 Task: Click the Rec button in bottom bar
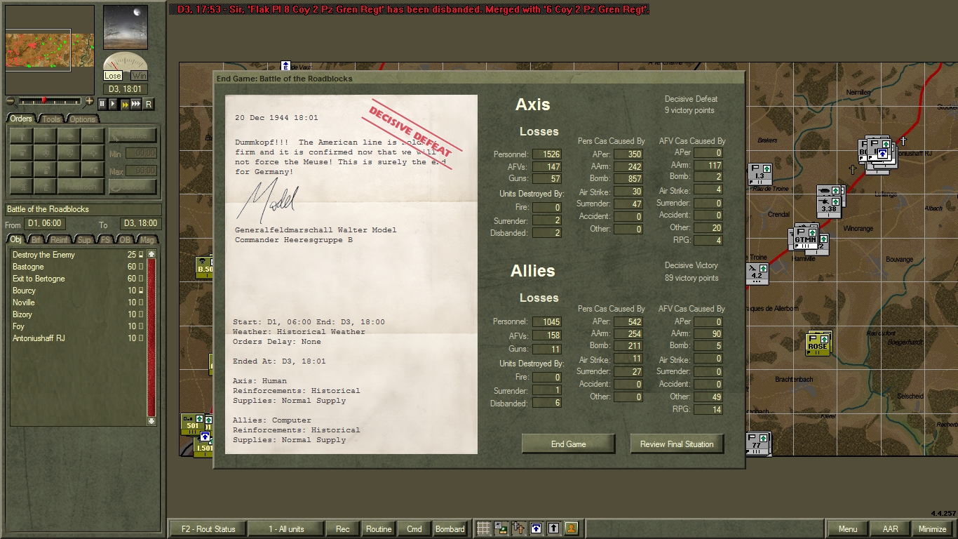click(x=343, y=529)
